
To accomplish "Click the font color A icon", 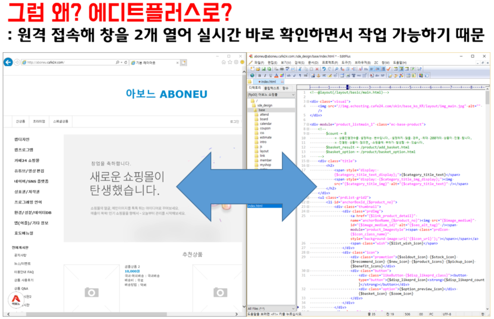I will pos(276,75).
